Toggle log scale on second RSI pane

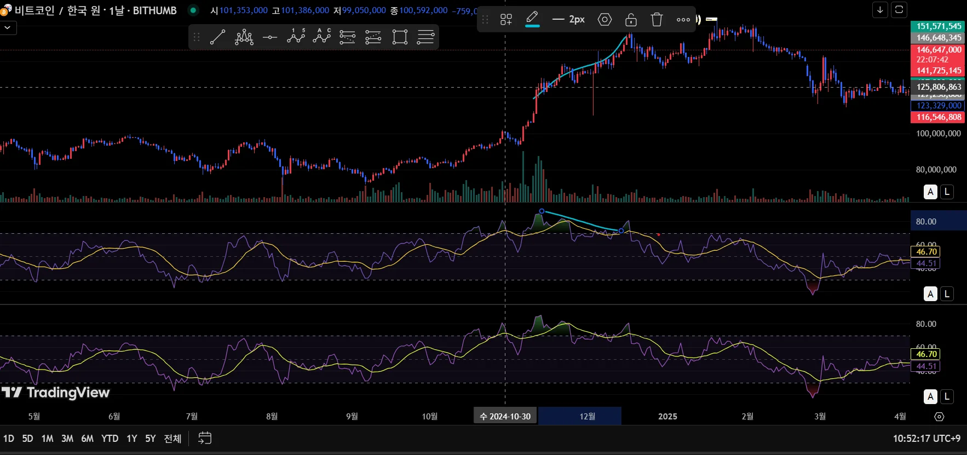947,396
